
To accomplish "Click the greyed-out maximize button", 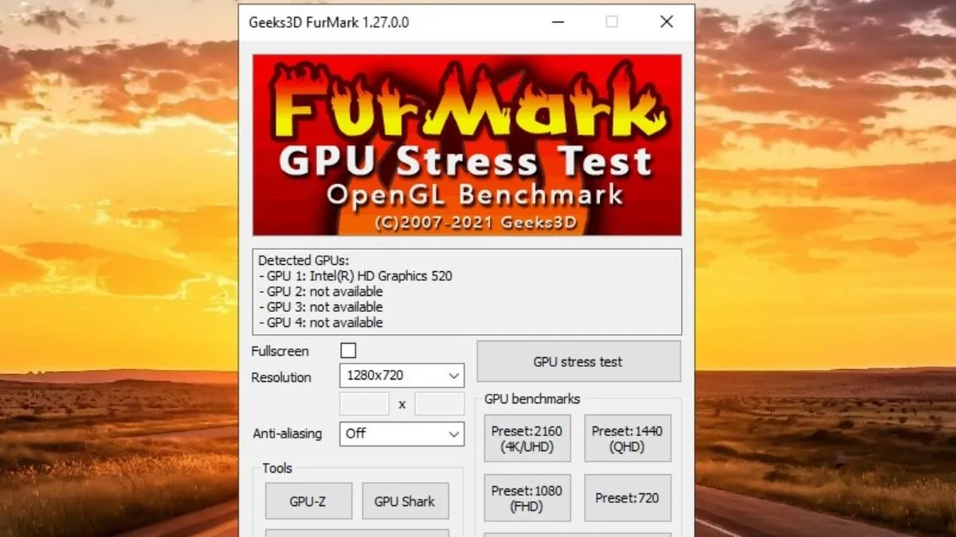I will click(612, 22).
